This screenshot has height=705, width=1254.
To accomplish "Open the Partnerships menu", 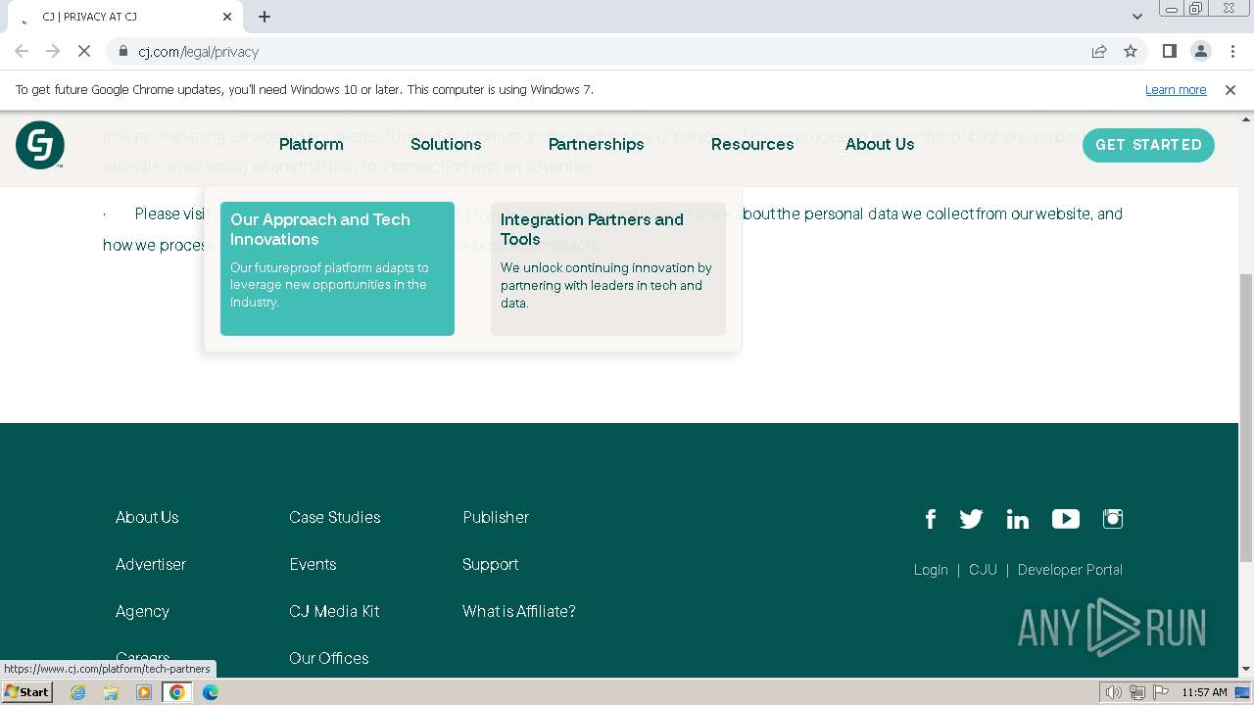I will pos(597,144).
